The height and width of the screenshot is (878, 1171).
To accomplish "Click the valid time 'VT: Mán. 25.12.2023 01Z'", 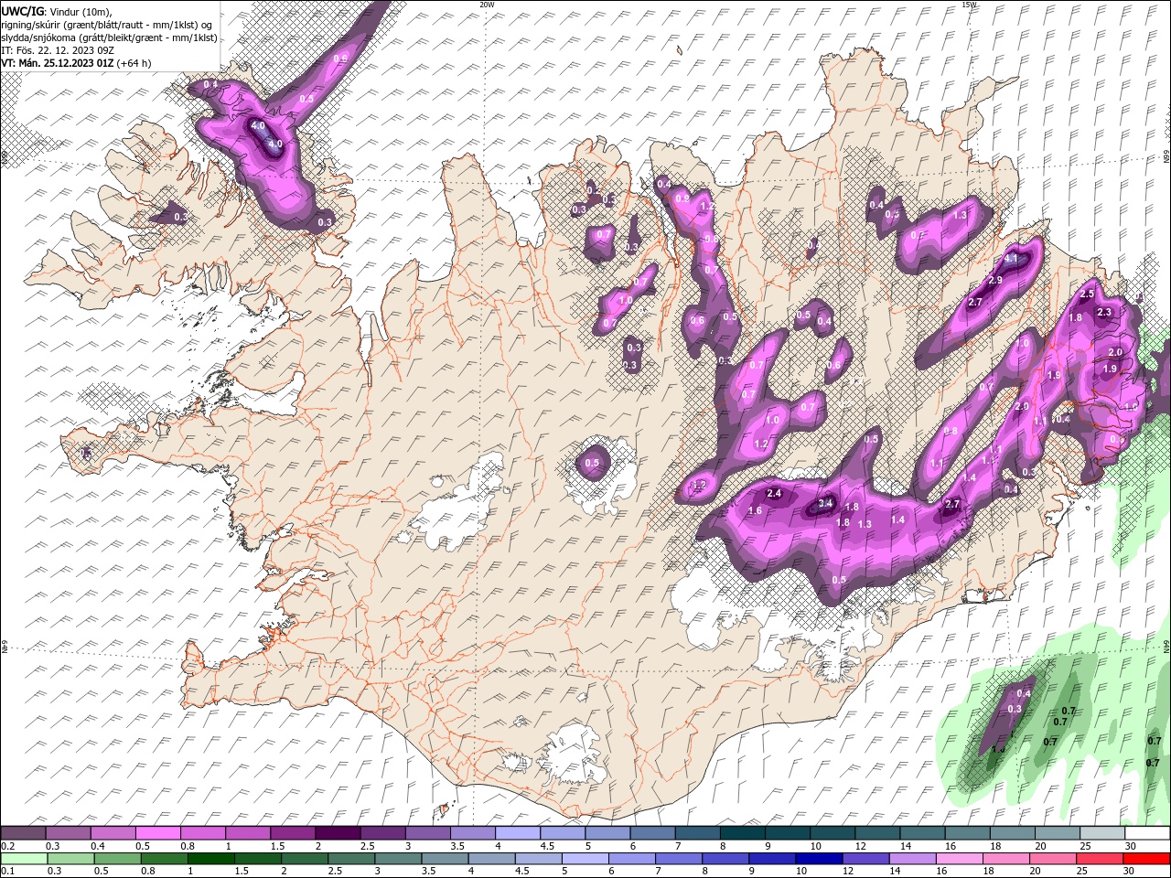I will pos(59,63).
